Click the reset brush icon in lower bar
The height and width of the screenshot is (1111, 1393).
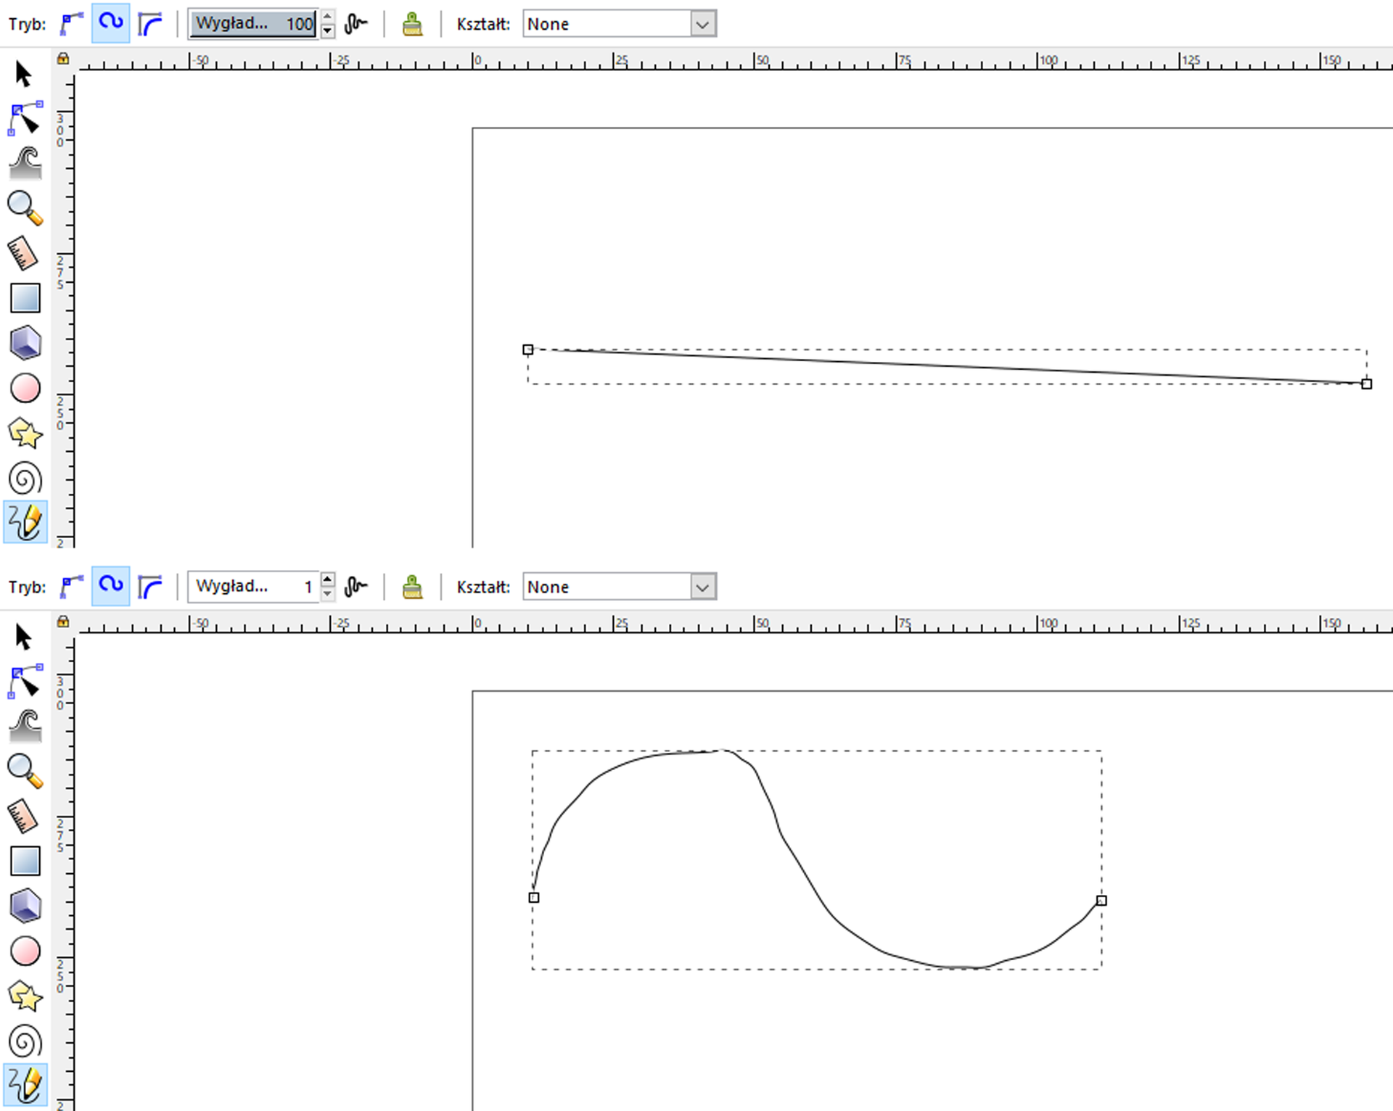(x=412, y=587)
